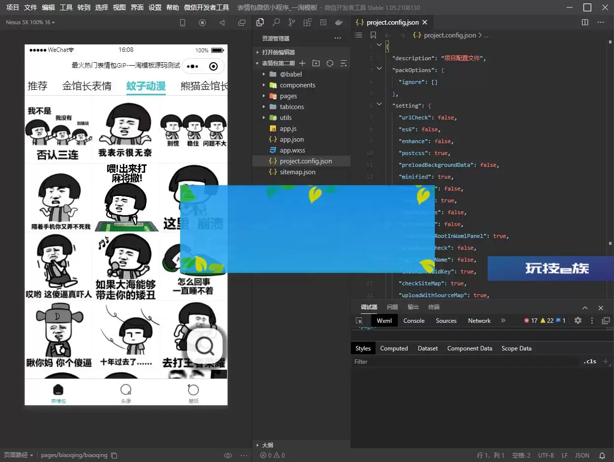This screenshot has width=614, height=462.
Task: Switch to the Network tab
Action: [479, 320]
